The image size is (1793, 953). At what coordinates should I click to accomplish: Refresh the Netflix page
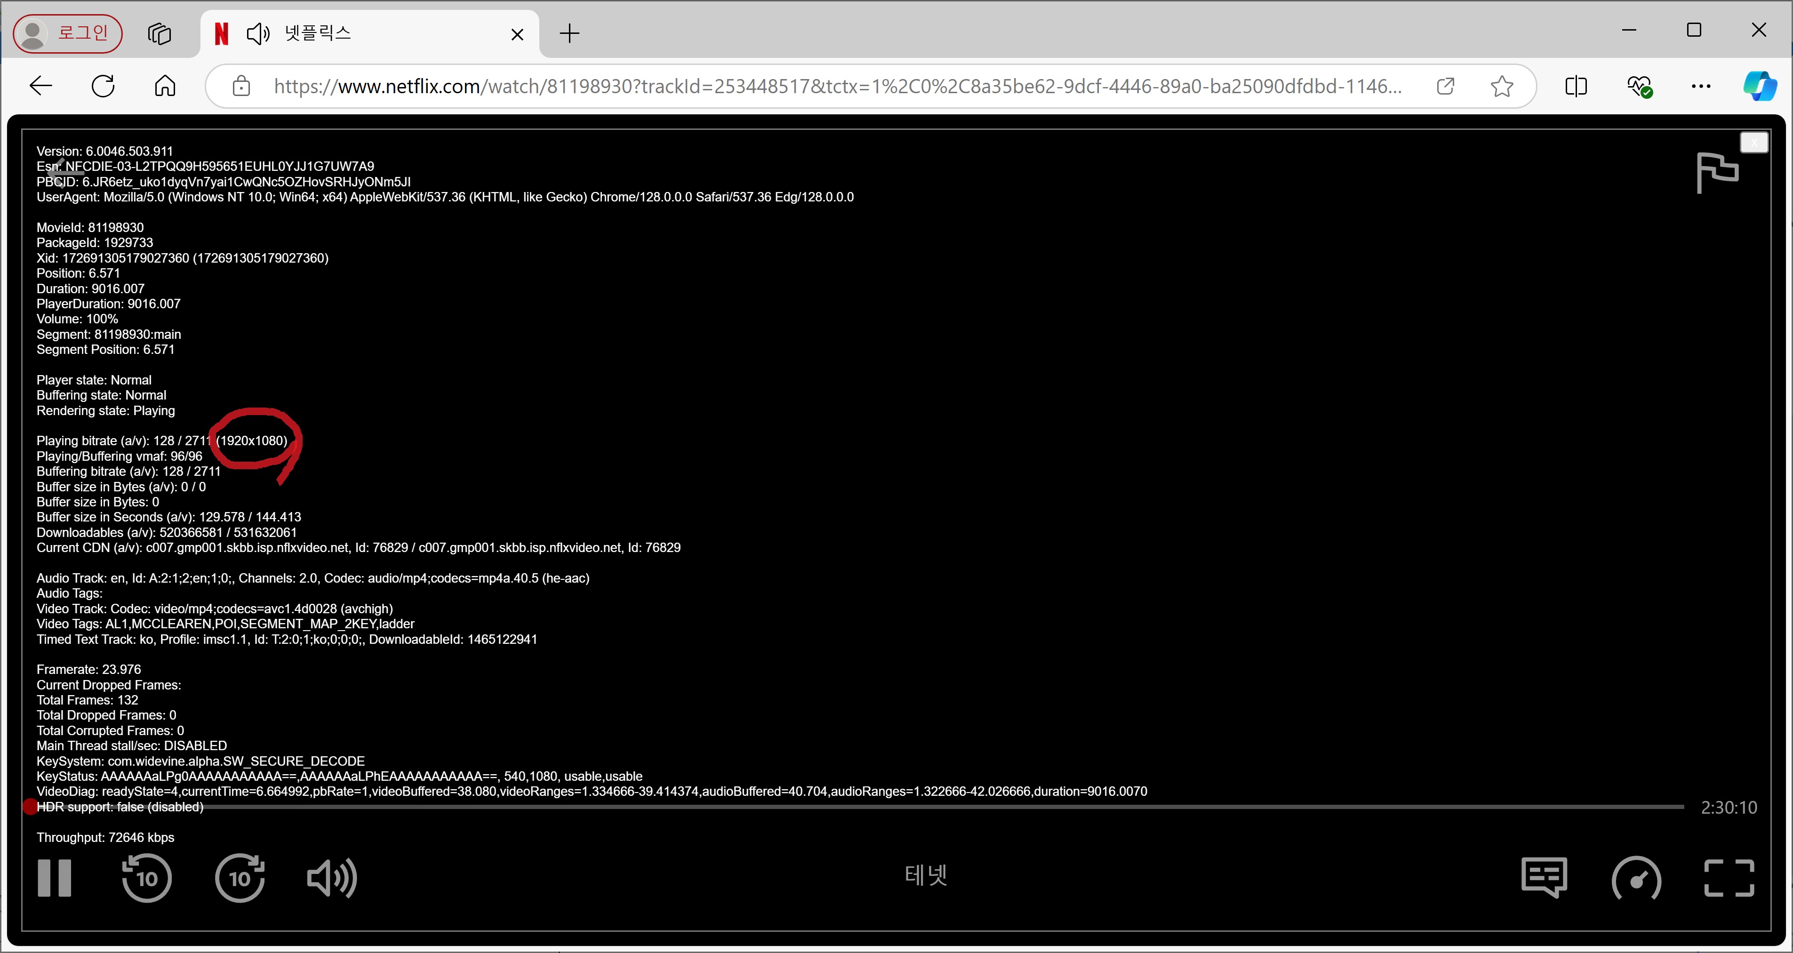(103, 86)
